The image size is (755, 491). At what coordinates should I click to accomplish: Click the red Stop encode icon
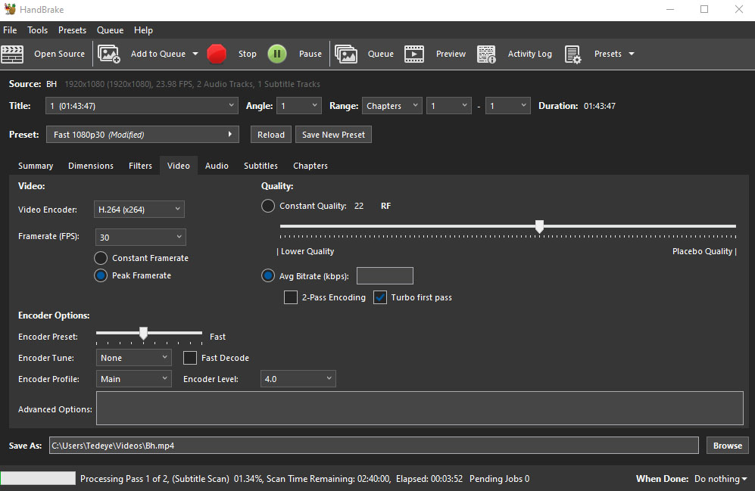[x=217, y=54]
